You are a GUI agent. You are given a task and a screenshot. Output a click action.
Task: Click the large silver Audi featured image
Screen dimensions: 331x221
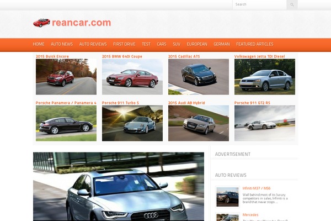pyautogui.click(x=119, y=187)
